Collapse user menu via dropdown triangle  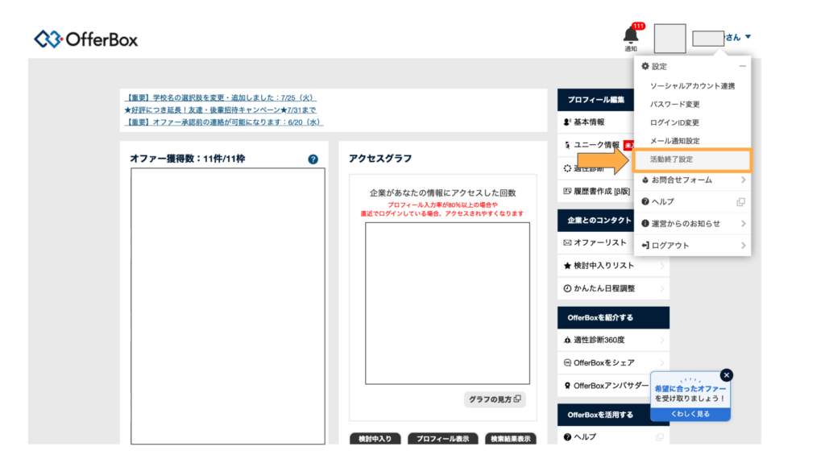[x=748, y=37]
